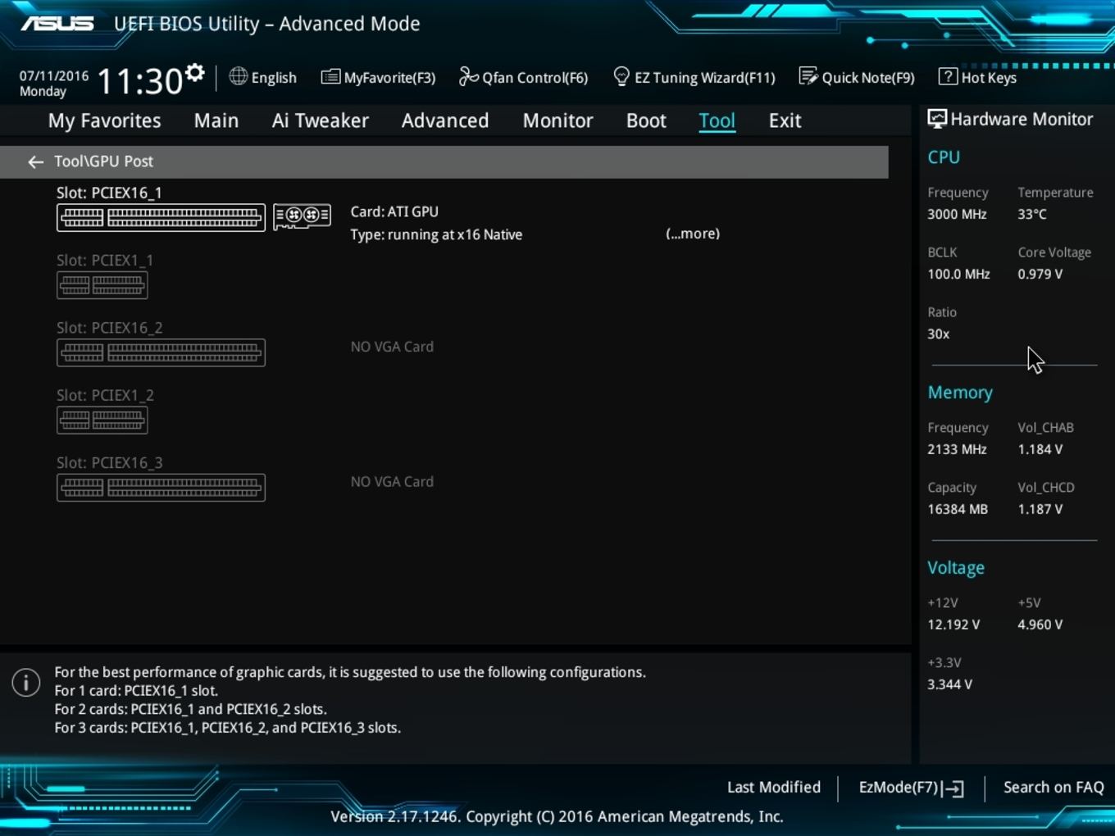
Task: Click the 'Slot: PCIEX16_3' label
Action: click(x=109, y=462)
